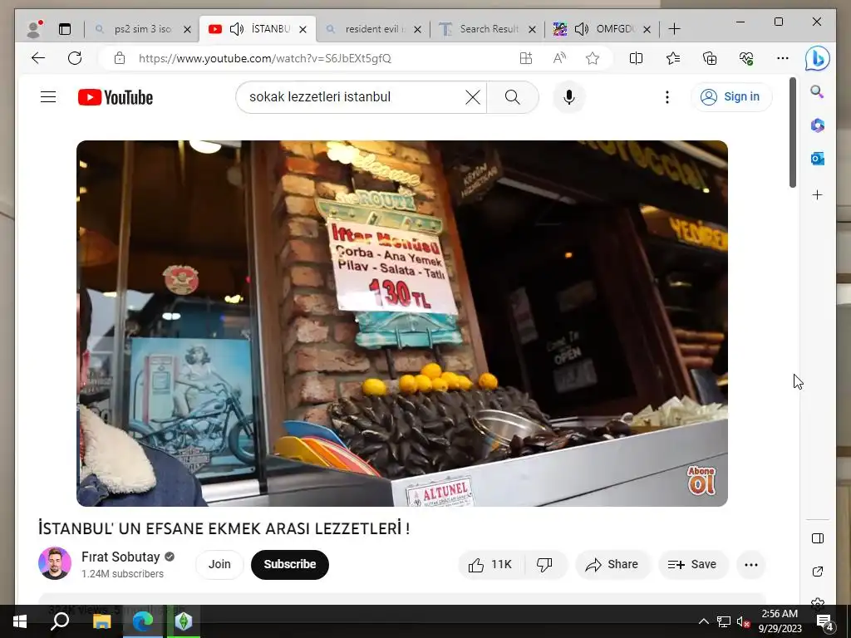Click the youtube.com address bar URL

(265, 58)
